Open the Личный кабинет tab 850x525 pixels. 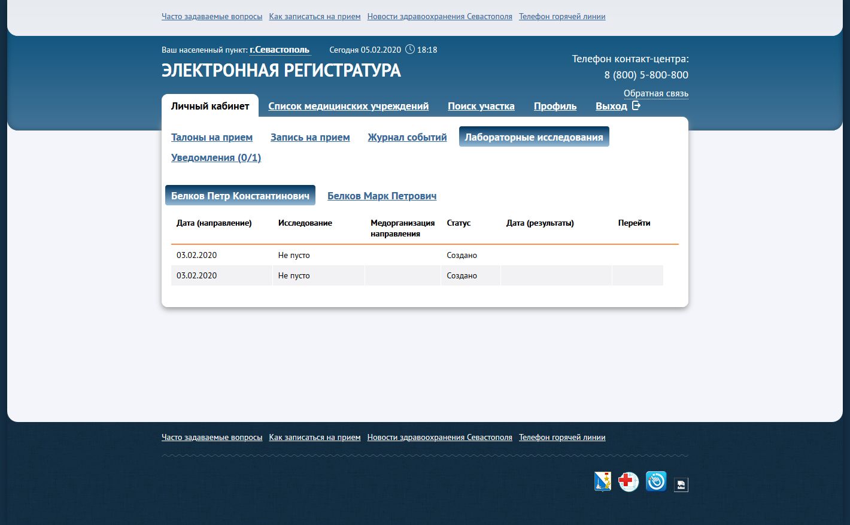point(210,106)
